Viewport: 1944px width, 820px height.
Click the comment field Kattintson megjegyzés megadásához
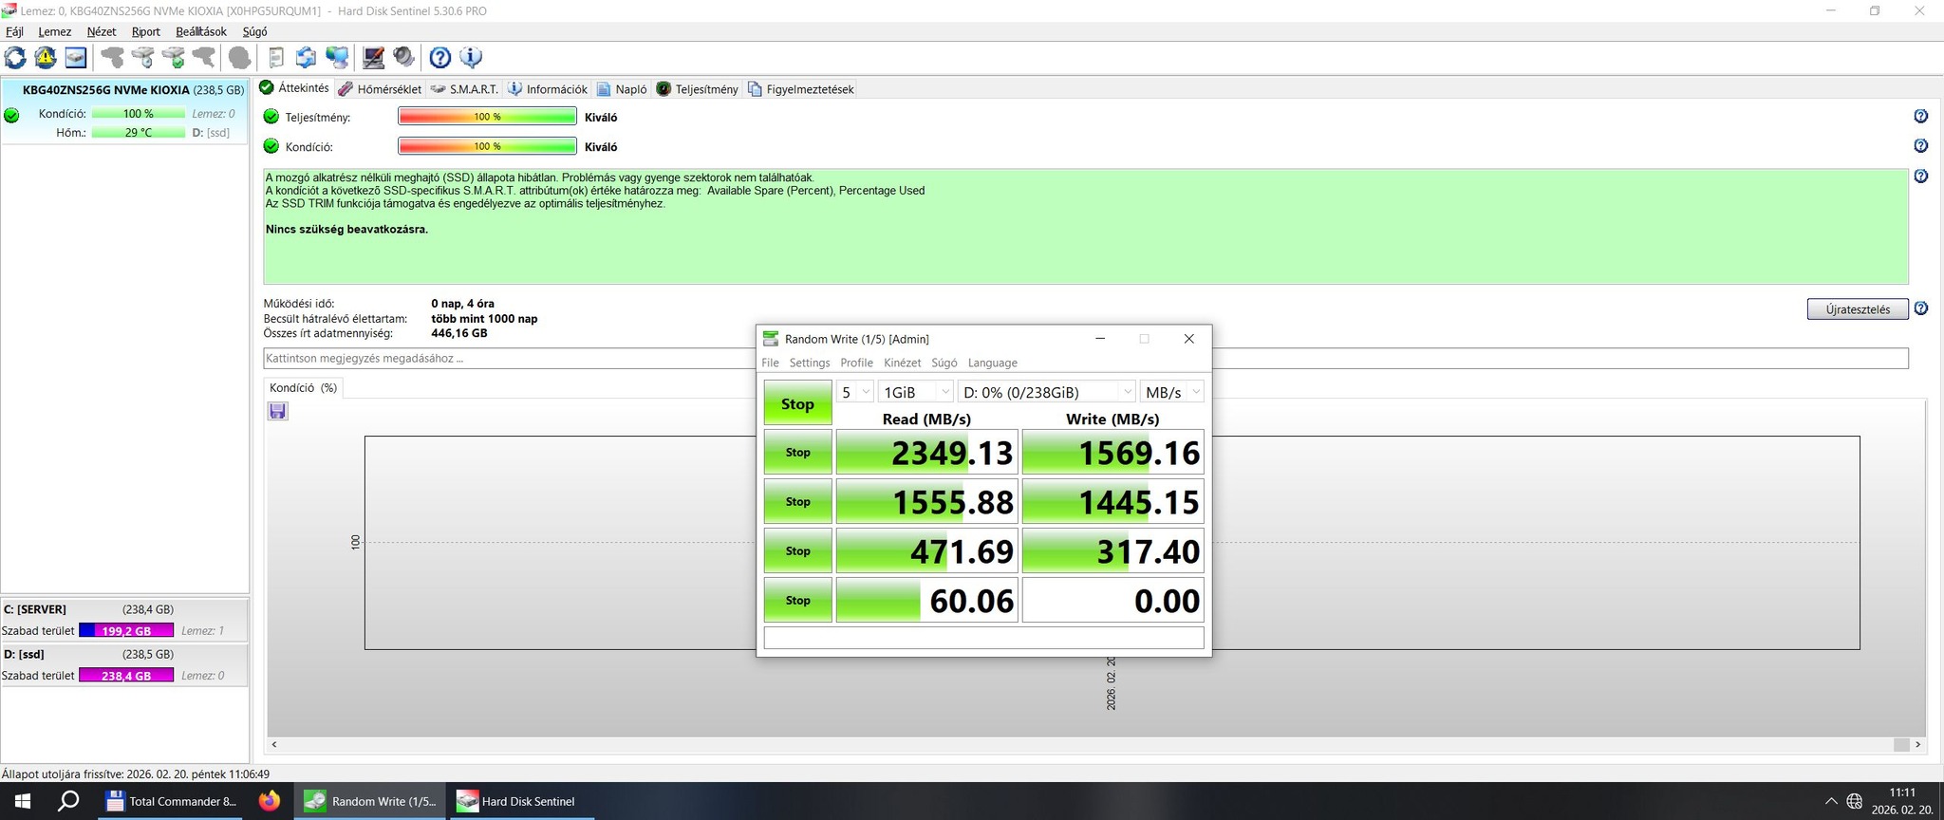[1085, 359]
